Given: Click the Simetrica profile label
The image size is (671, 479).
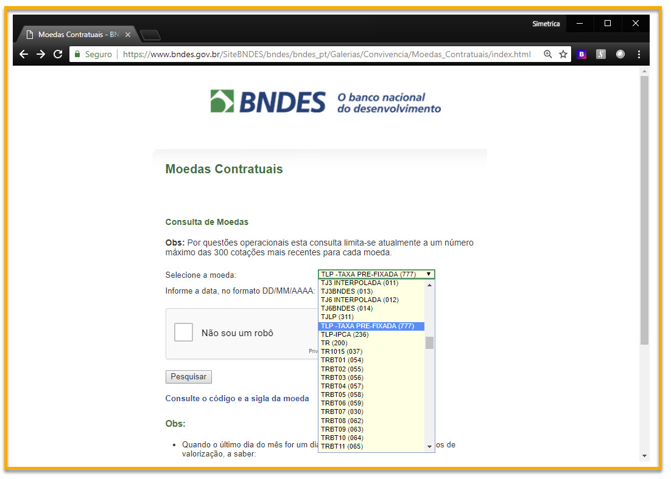Looking at the screenshot, I should coord(546,24).
